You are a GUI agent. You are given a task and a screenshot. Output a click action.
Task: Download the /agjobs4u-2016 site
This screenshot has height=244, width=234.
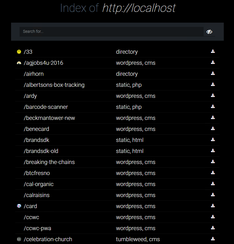pyautogui.click(x=213, y=62)
